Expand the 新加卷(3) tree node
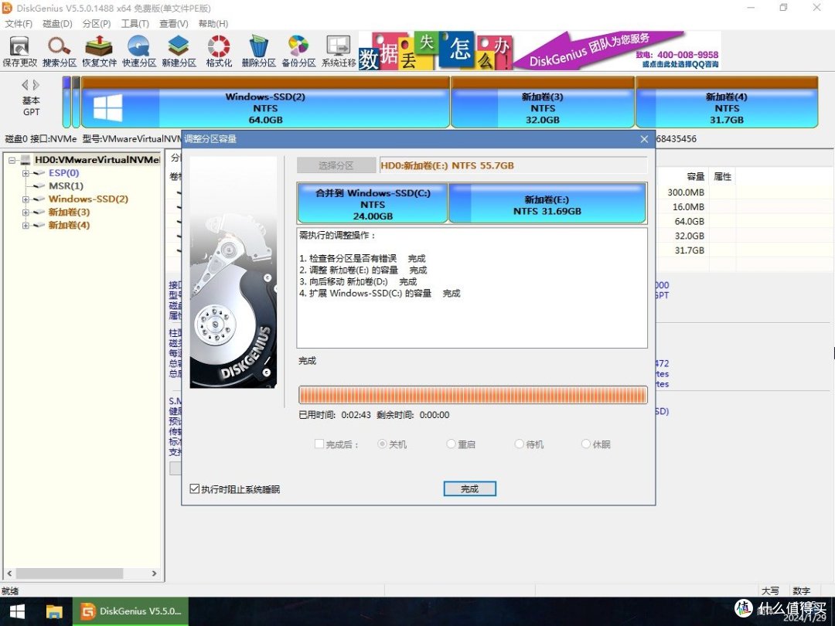 [25, 213]
